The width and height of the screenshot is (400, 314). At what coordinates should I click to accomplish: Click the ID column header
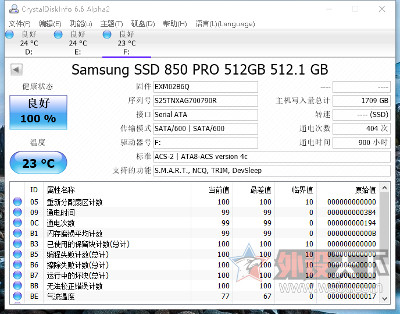34,190
